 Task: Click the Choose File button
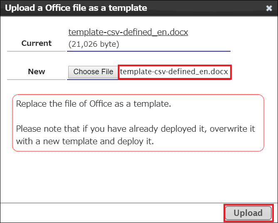click(x=93, y=72)
